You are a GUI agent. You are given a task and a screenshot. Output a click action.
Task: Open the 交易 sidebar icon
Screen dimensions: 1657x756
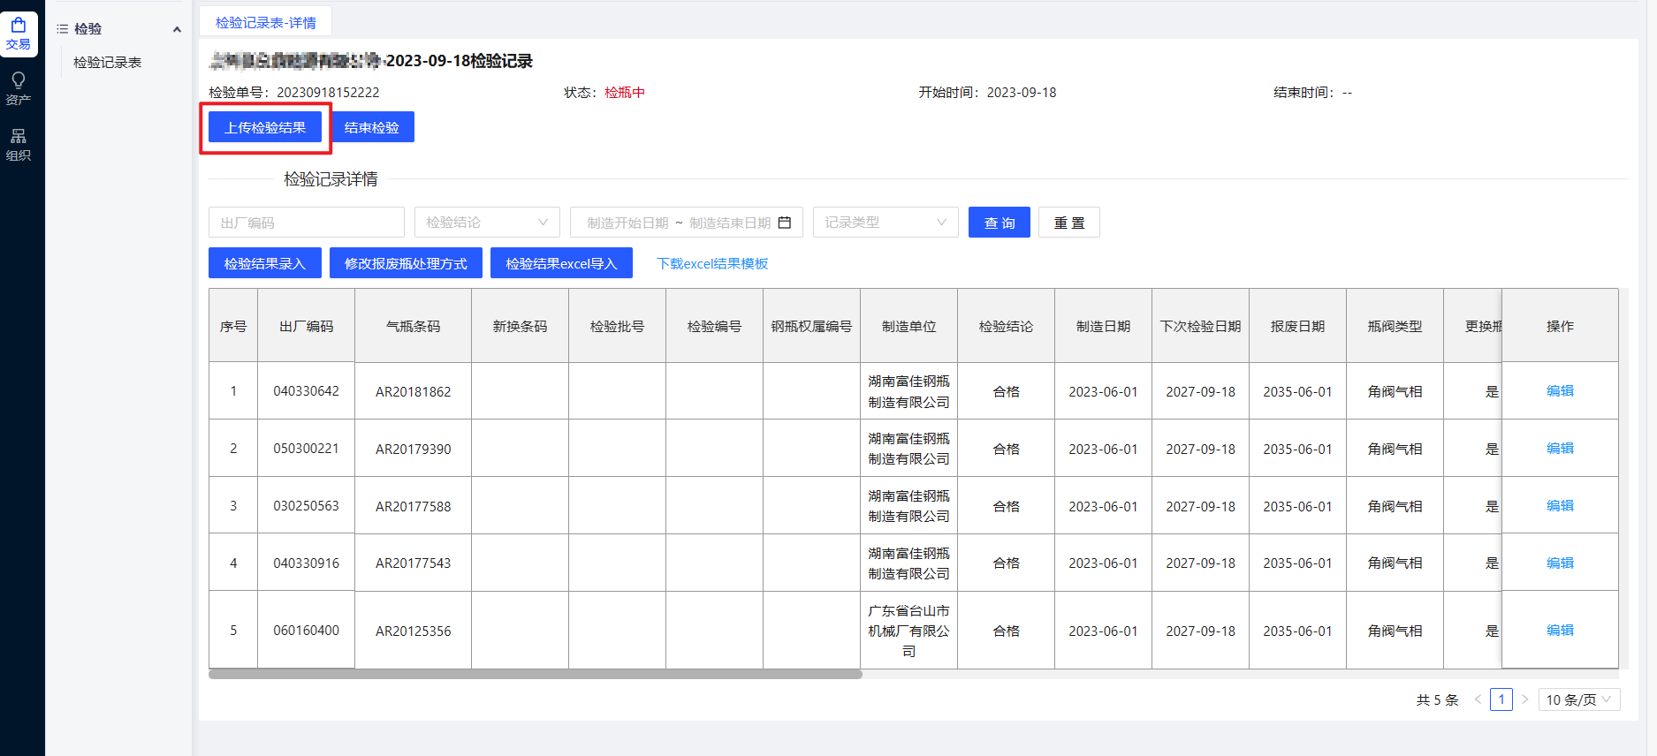[19, 34]
